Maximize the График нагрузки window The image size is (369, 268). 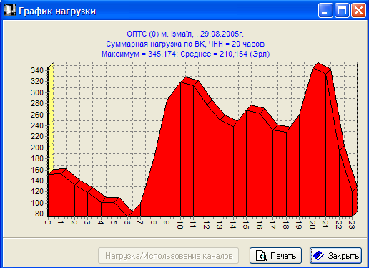(342, 11)
